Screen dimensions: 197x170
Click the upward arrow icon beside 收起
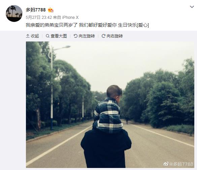point(28,36)
